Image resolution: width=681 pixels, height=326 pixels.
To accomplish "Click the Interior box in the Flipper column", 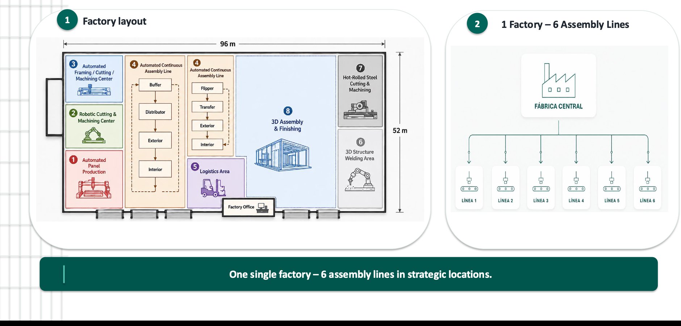I will pos(207,145).
